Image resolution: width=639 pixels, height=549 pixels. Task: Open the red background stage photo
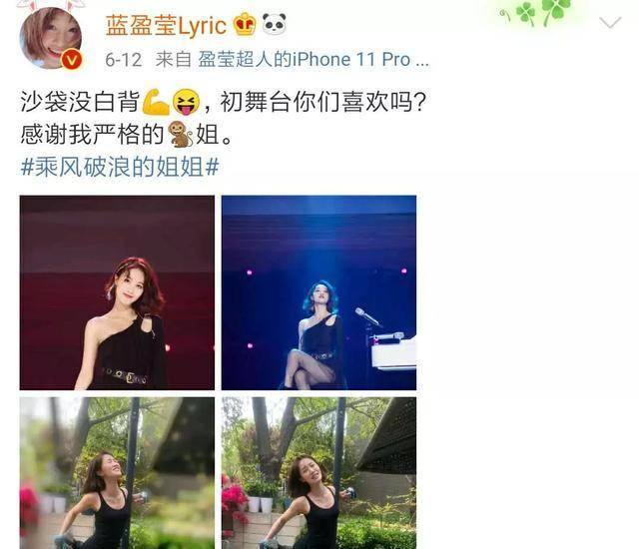pyautogui.click(x=117, y=292)
